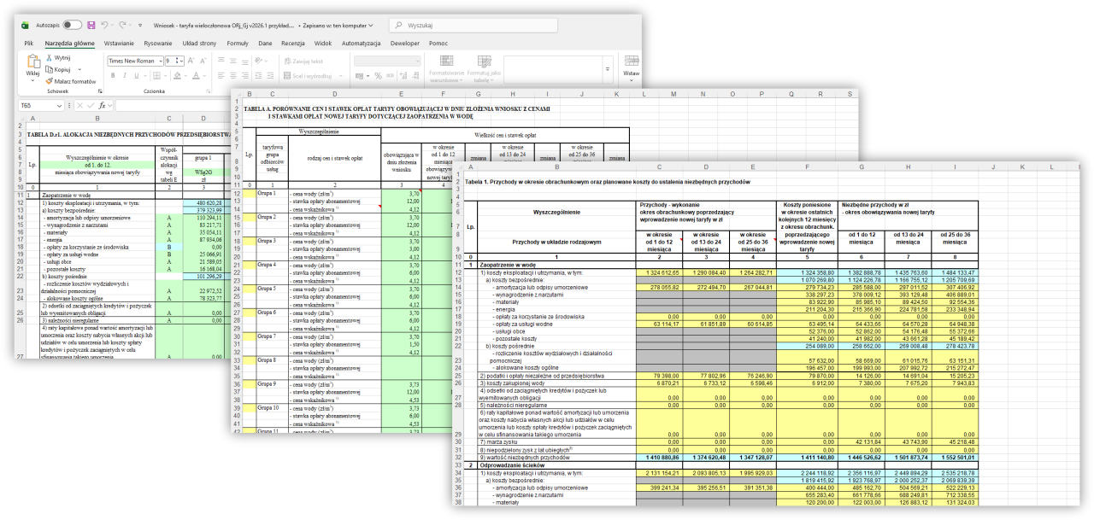Click the Wstaw cells button
The width and height of the screenshot is (1094, 520).
click(631, 67)
